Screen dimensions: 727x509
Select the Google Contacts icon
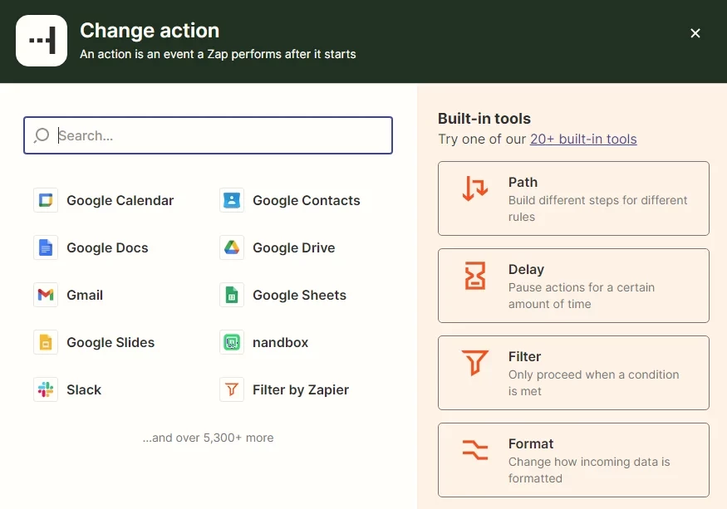pos(232,200)
